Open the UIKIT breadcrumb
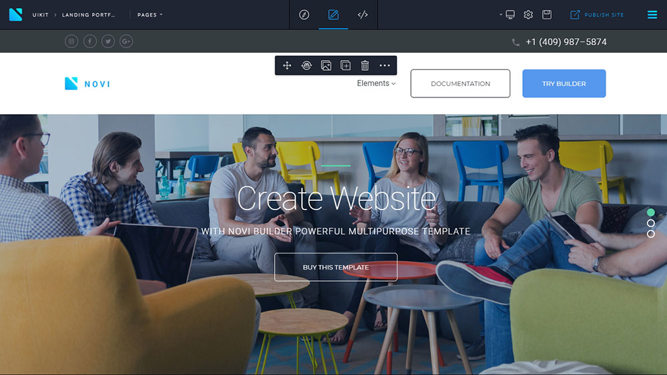Image resolution: width=667 pixels, height=375 pixels. tap(41, 15)
